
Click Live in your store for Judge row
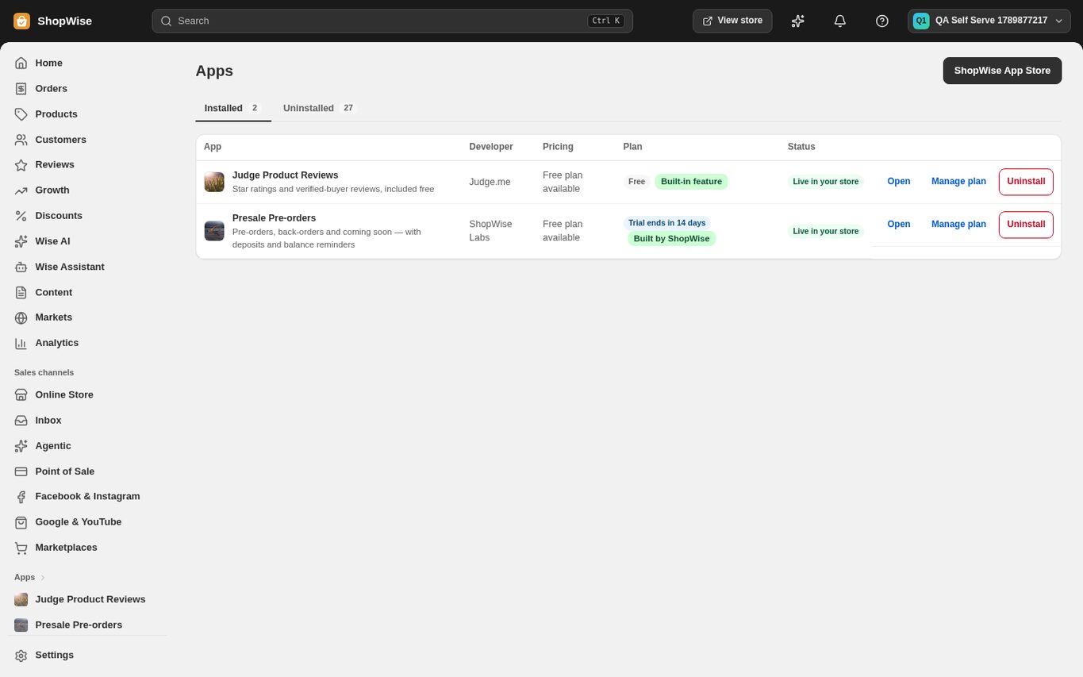pos(825,182)
